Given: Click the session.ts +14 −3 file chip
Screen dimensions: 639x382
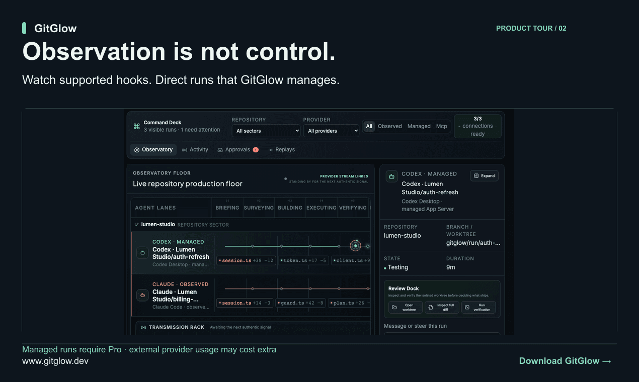Looking at the screenshot, I should click(245, 303).
